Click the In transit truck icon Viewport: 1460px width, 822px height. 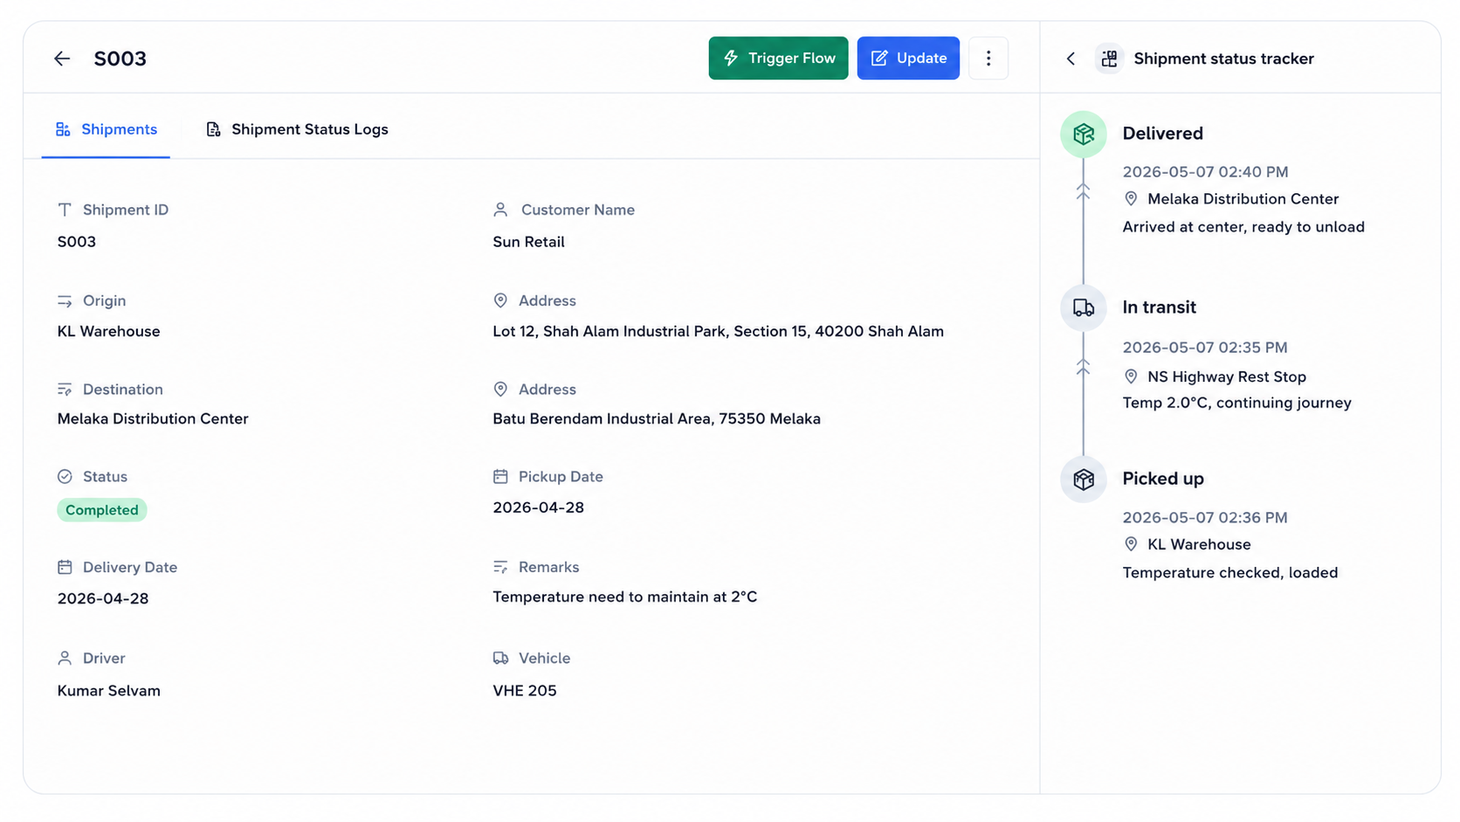pos(1084,307)
